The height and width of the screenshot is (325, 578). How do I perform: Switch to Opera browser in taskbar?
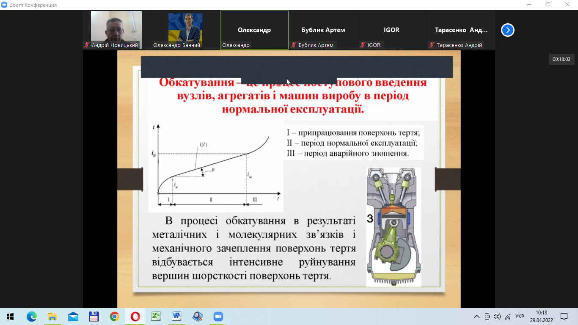tap(135, 317)
